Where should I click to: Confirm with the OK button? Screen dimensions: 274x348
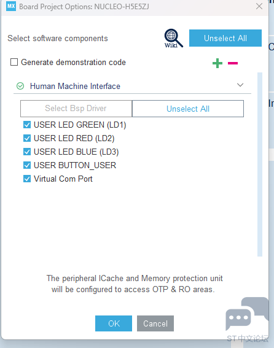point(114,323)
